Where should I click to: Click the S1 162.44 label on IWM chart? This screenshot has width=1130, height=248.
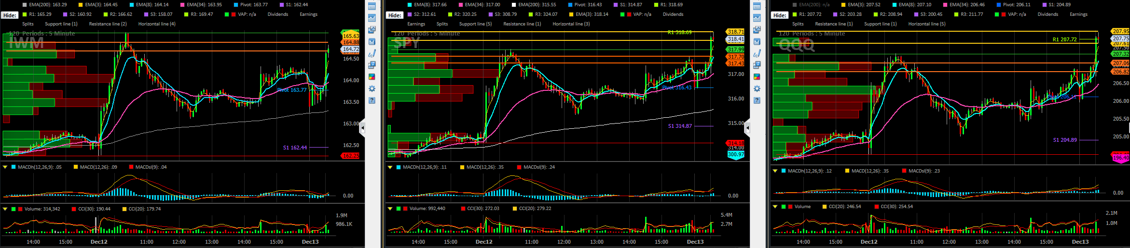click(x=295, y=148)
